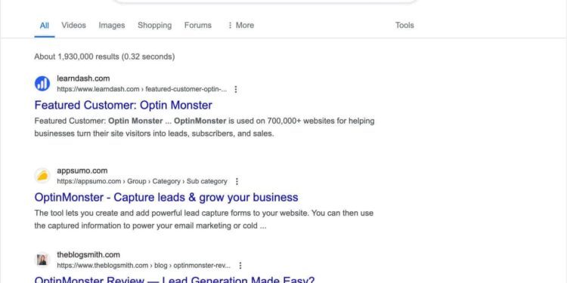Image resolution: width=567 pixels, height=283 pixels.
Task: Switch to the Images tab
Action: [112, 25]
